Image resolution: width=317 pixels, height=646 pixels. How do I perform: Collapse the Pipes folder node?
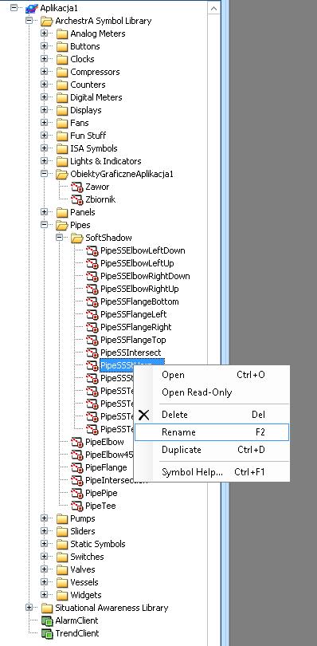[x=44, y=225]
